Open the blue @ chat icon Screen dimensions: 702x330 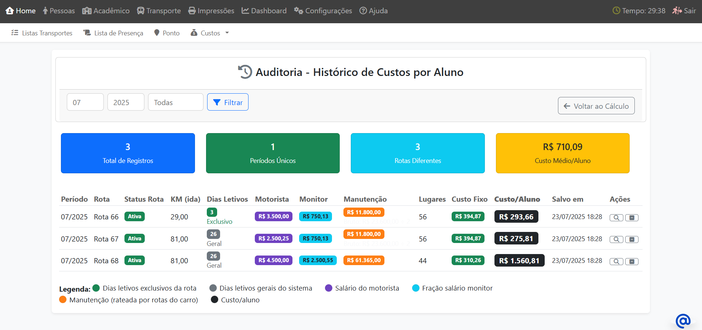(683, 321)
